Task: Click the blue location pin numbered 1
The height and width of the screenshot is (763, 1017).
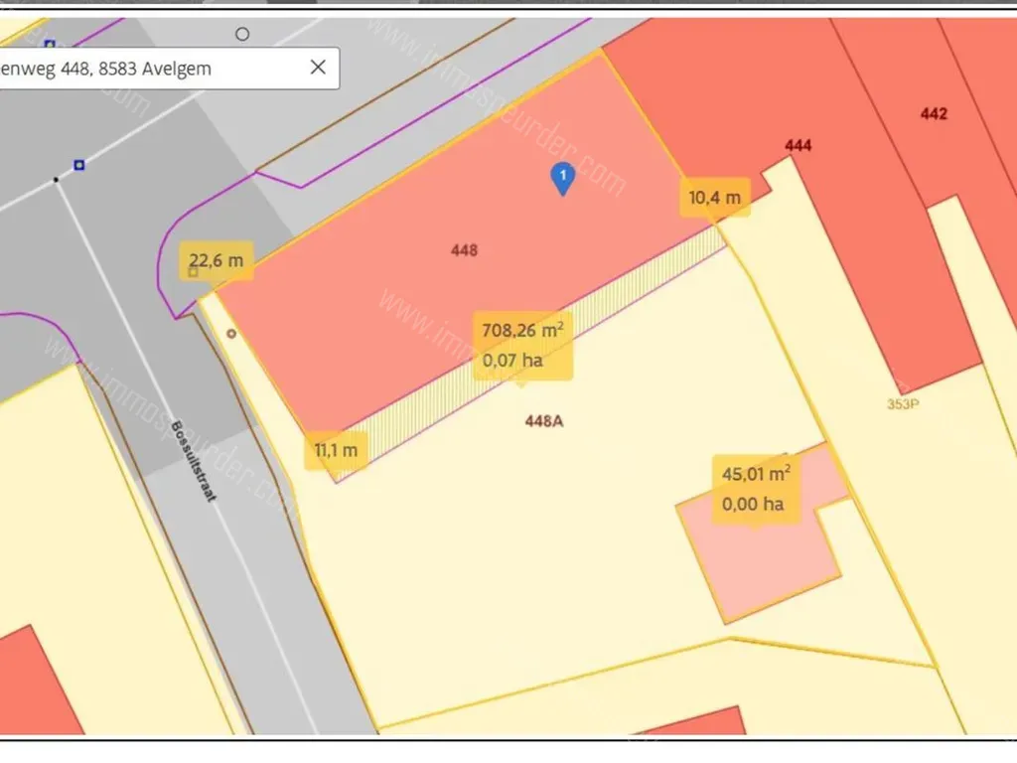Action: (562, 178)
